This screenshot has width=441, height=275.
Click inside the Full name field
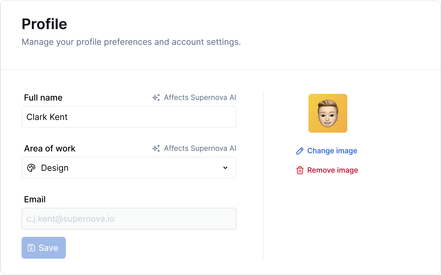click(129, 117)
